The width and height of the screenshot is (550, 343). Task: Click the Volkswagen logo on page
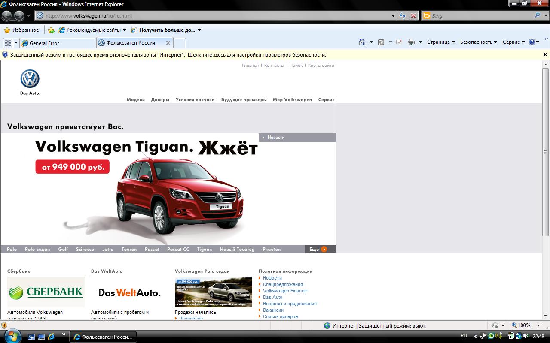click(x=30, y=79)
